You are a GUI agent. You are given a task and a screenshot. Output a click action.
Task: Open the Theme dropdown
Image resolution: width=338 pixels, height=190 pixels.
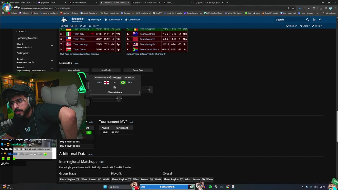click(292, 26)
